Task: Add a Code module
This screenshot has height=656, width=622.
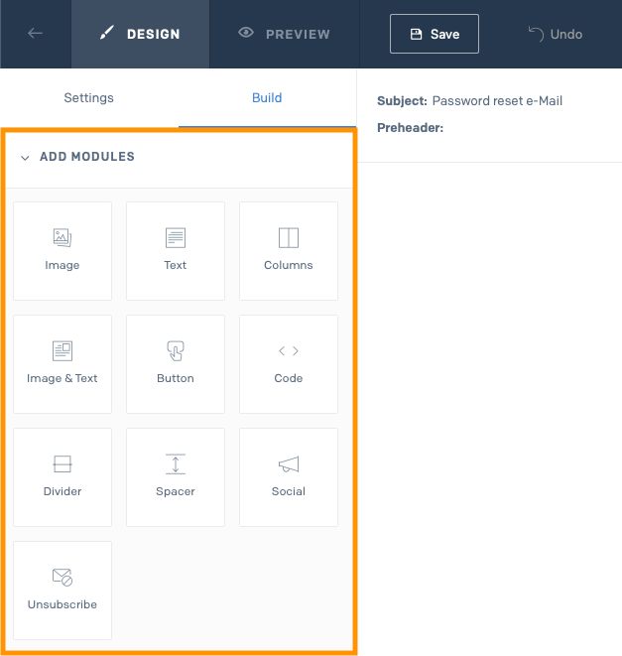Action: 289,363
